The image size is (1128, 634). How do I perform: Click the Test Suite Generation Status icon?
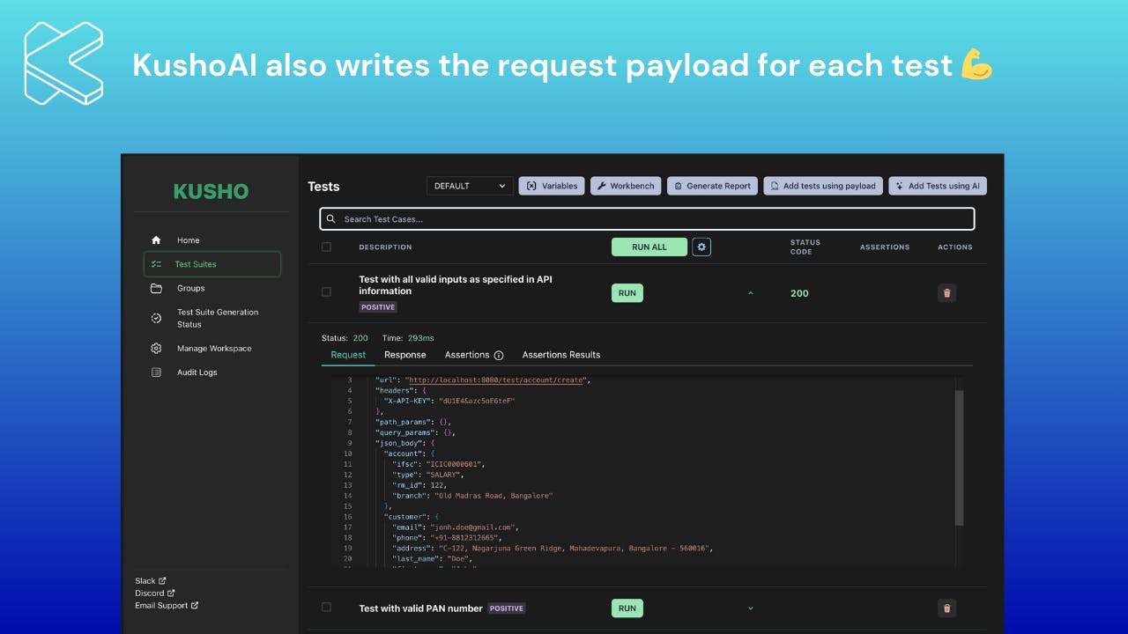click(156, 318)
